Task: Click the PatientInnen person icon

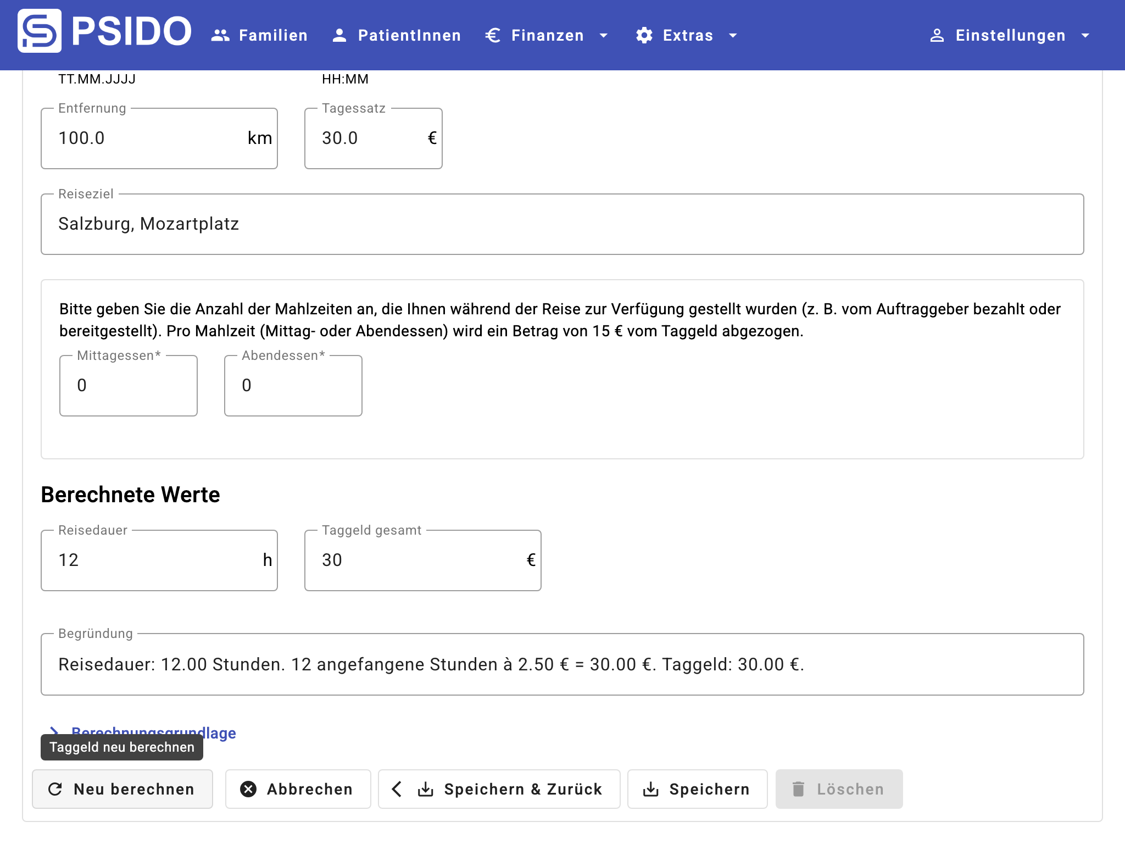Action: coord(339,36)
